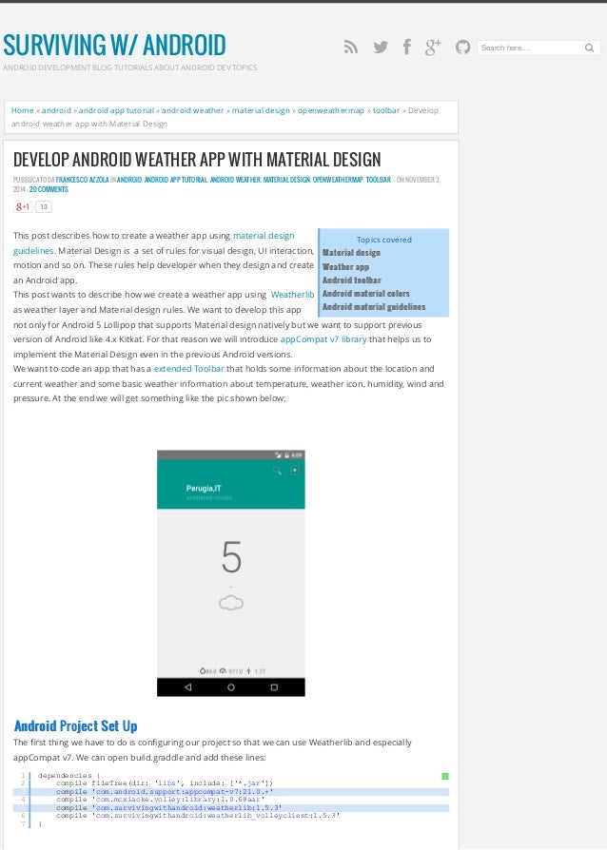Viewport: 607px width, 850px height.
Task: Open the Surviving W/ Android site title
Action: pyautogui.click(x=114, y=45)
